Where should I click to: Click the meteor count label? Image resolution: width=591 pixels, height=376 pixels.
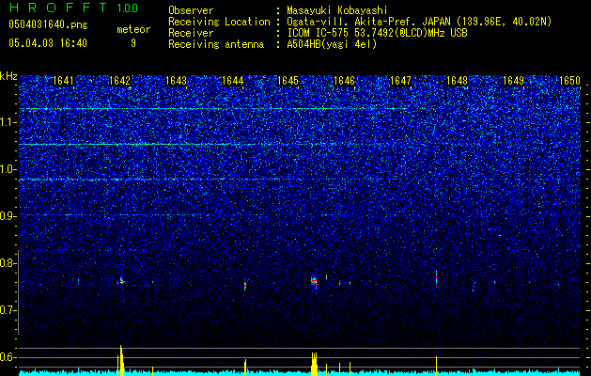point(133,29)
